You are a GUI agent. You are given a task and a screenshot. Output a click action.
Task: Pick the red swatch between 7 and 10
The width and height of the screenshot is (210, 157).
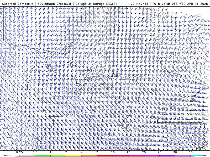point(105,156)
